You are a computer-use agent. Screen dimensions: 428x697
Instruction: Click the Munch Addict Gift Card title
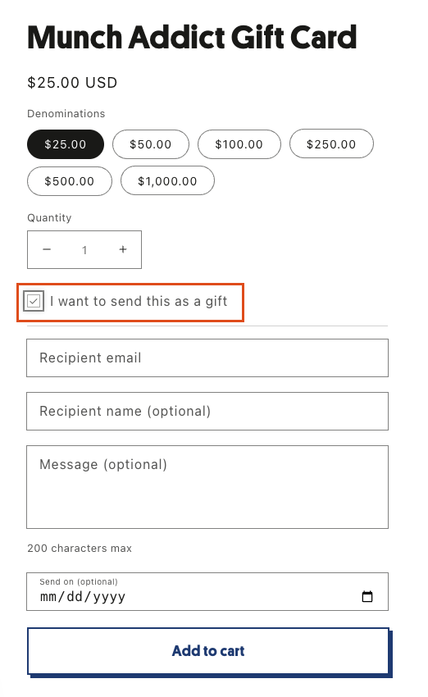click(192, 38)
